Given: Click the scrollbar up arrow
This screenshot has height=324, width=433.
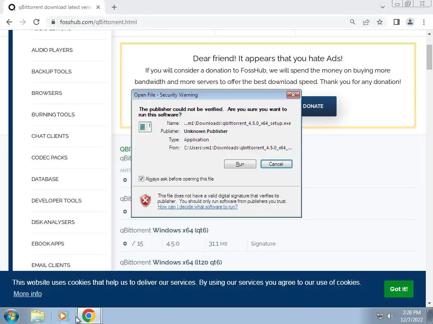Looking at the screenshot, I should coord(429,34).
